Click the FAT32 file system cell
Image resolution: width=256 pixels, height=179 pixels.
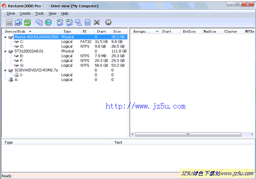[x=86, y=41]
